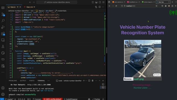Maximize the panel with chevron up
The width and height of the screenshot is (177, 100).
coord(100,81)
